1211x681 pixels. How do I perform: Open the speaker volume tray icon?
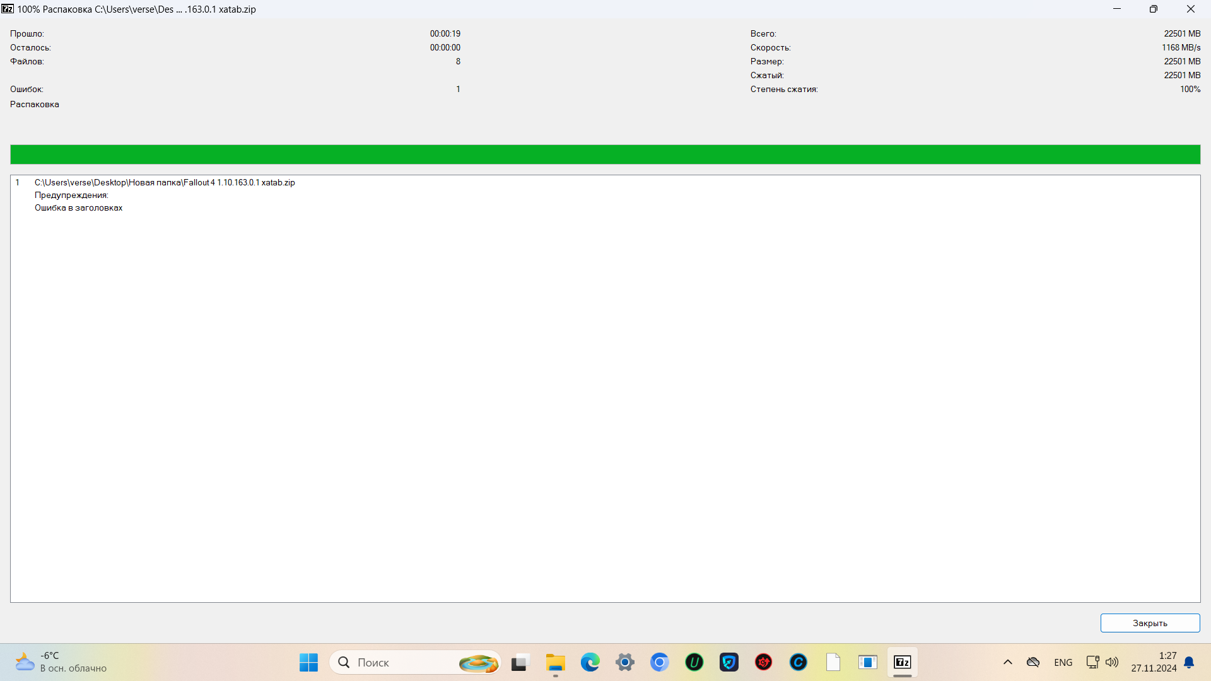pos(1112,662)
